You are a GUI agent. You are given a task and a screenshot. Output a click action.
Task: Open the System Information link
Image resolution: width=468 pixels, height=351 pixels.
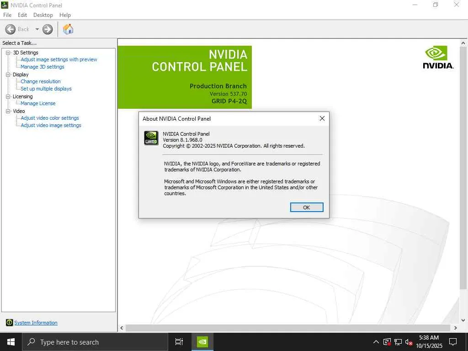(x=36, y=323)
